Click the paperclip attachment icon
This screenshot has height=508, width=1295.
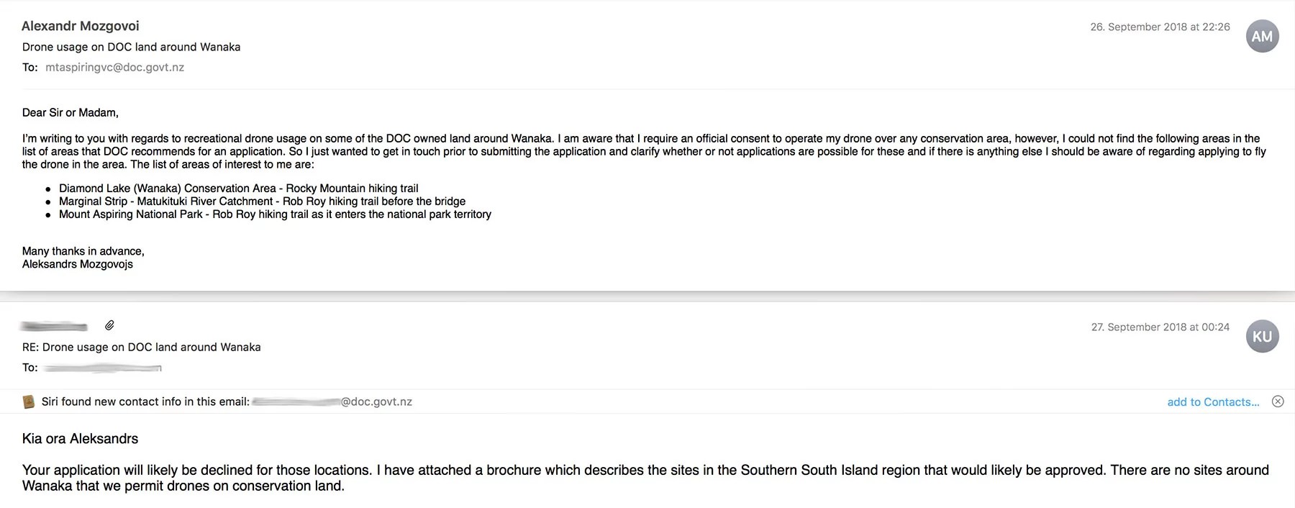click(109, 325)
